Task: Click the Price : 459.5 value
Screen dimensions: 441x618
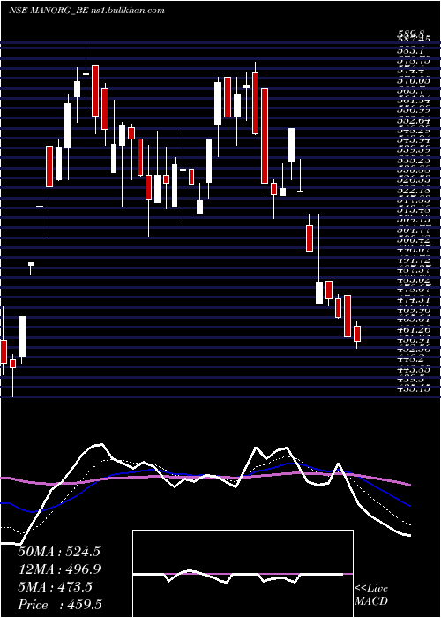Action: tap(61, 605)
